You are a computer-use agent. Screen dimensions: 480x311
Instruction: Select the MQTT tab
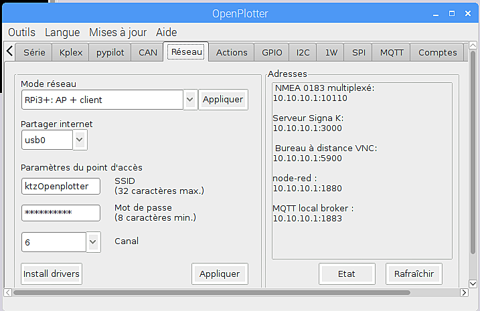point(392,53)
